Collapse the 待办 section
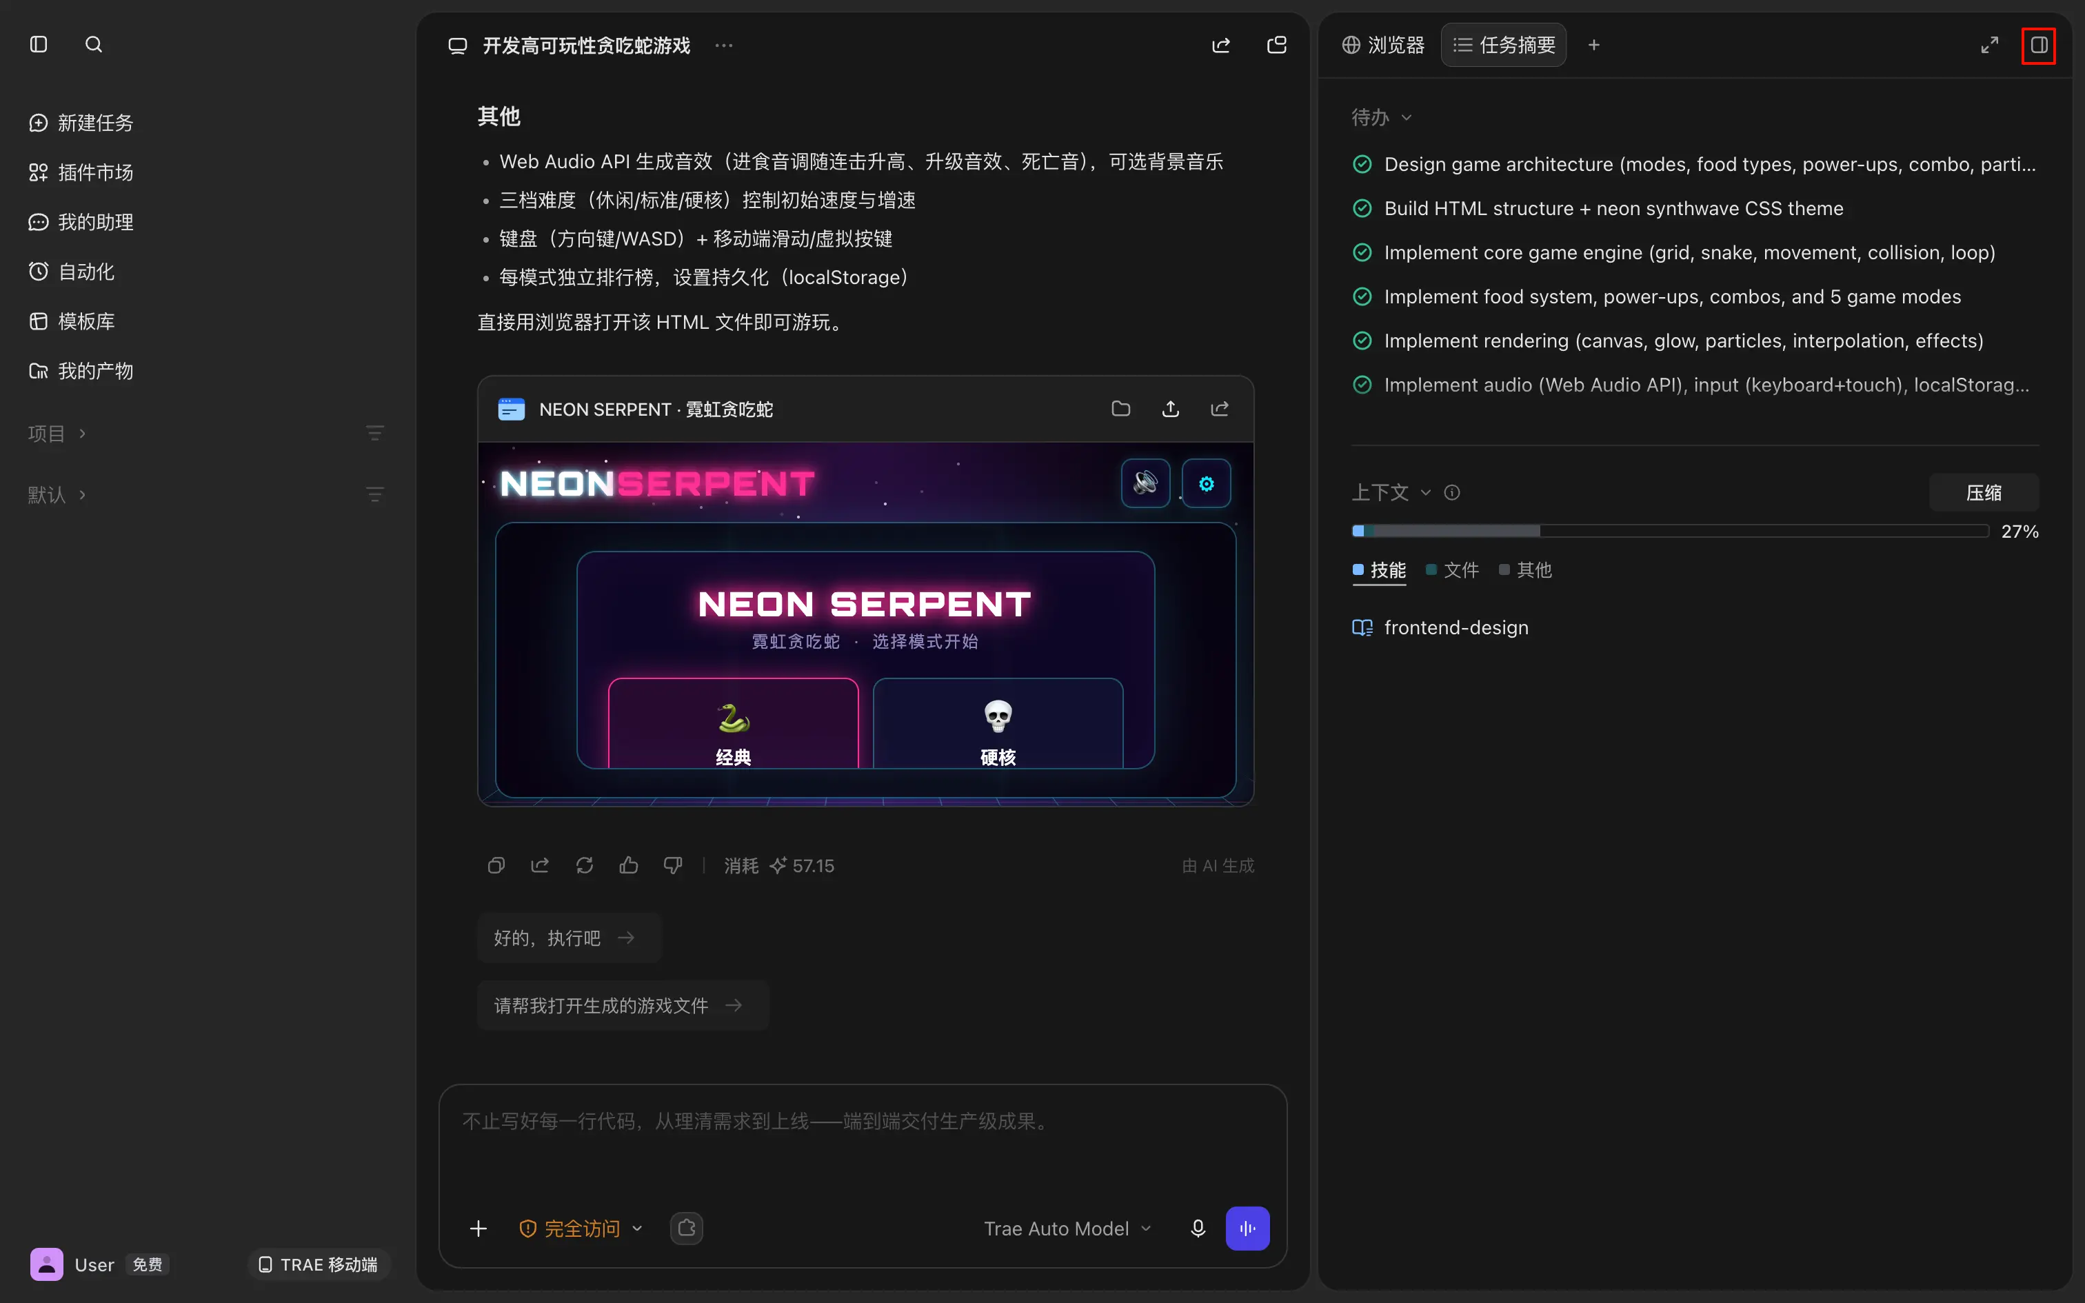2085x1303 pixels. (1381, 117)
